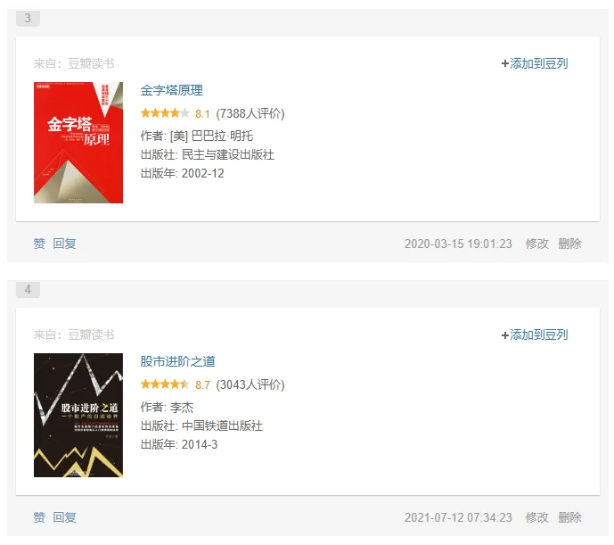Click the 3043人评价 rating count
The height and width of the screenshot is (545, 614).
point(250,384)
